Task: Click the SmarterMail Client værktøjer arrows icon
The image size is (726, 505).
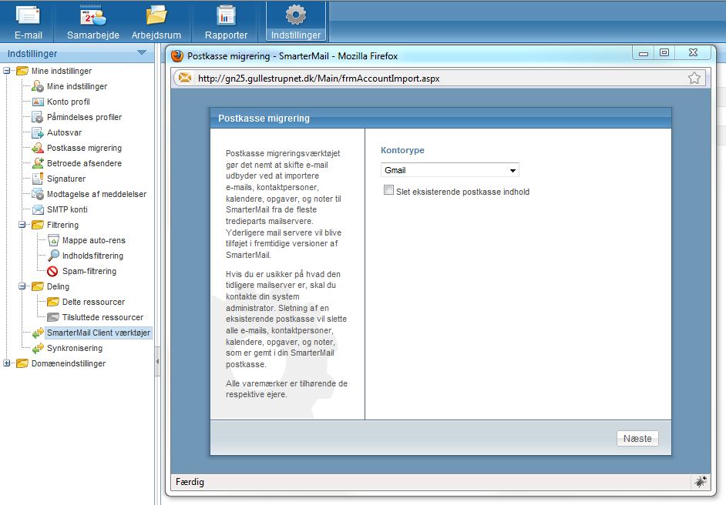Action: coord(38,333)
